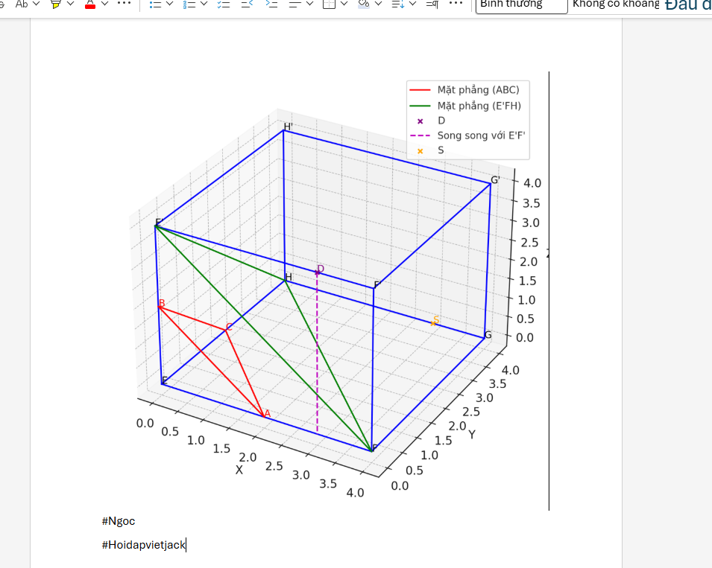Open the highlight color dropdown arrow
Viewport: 712px width, 568px height.
click(x=71, y=4)
